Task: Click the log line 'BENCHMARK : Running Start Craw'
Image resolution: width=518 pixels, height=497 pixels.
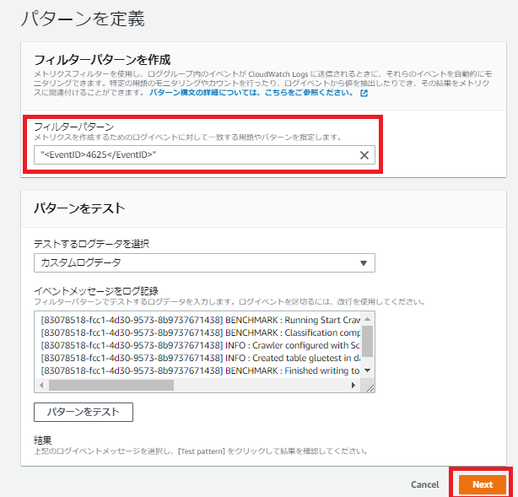Action: 200,320
